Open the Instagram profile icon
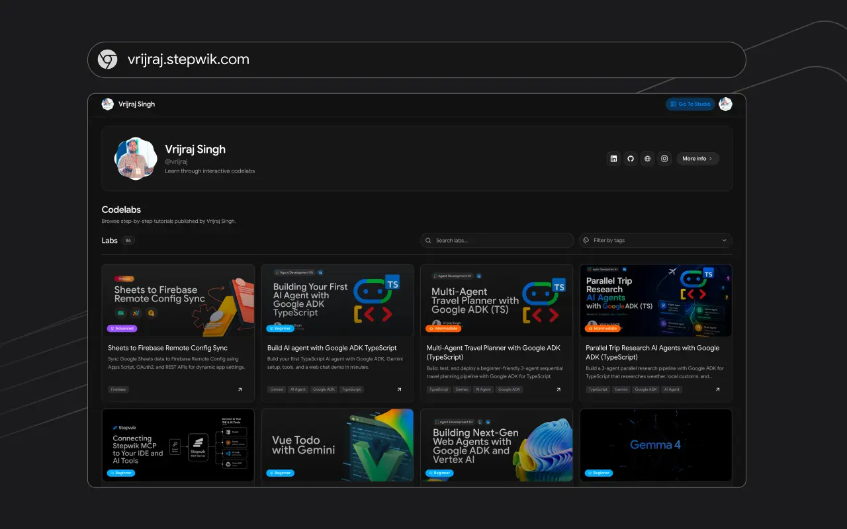Image resolution: width=847 pixels, height=529 pixels. 665,159
